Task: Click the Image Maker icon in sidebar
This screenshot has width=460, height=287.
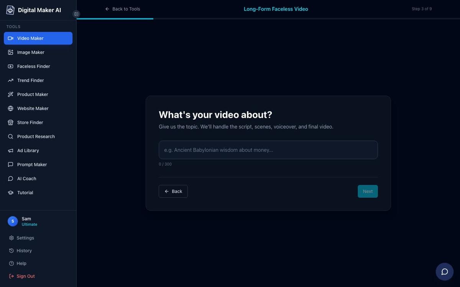Action: [10, 52]
